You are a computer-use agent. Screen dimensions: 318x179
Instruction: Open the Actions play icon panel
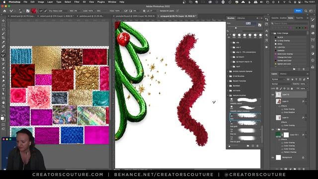[x=266, y=47]
